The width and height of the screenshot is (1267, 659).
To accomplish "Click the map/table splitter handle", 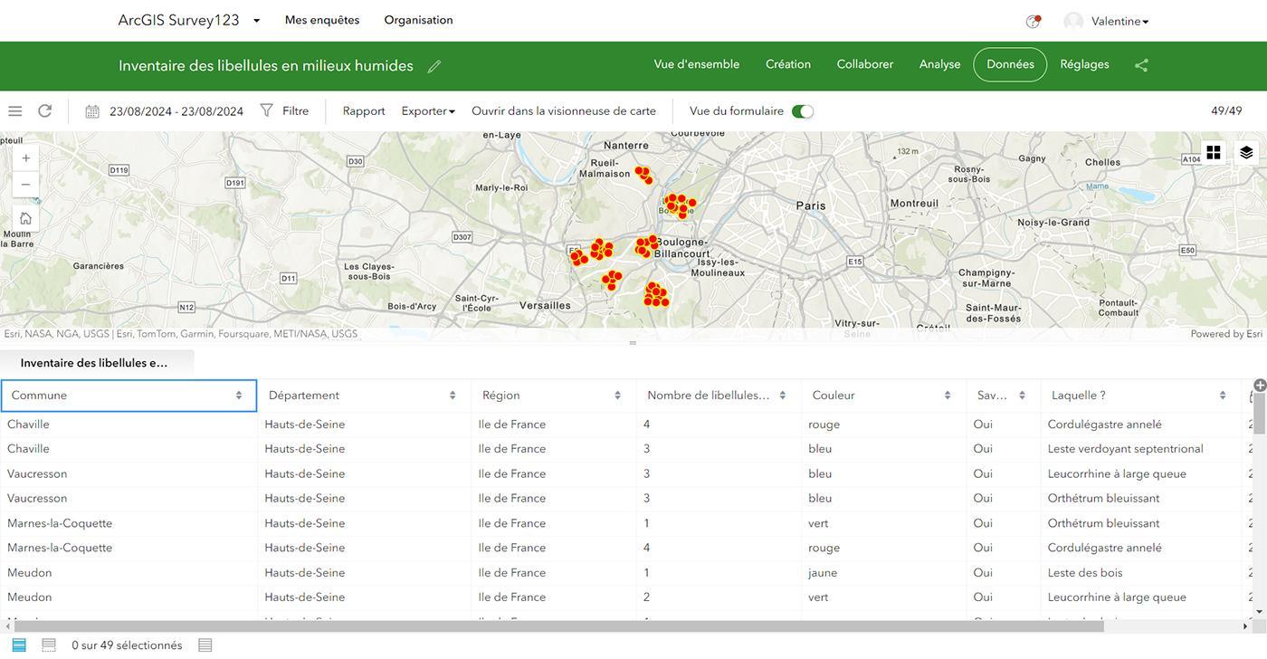I will point(633,343).
